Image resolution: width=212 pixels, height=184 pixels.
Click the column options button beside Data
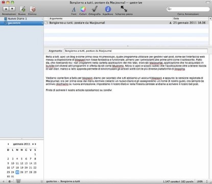210,18
